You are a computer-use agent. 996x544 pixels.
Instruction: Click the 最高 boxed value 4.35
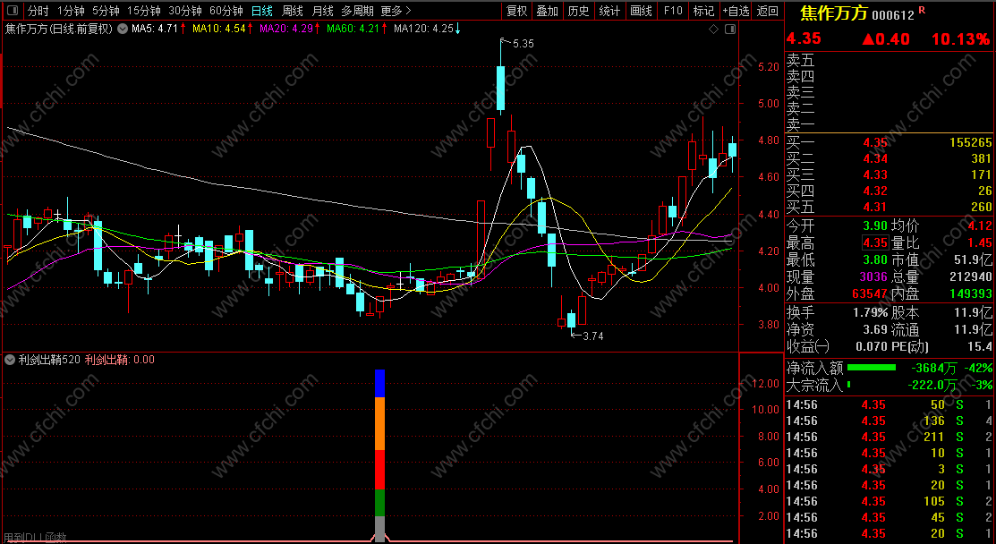click(874, 242)
